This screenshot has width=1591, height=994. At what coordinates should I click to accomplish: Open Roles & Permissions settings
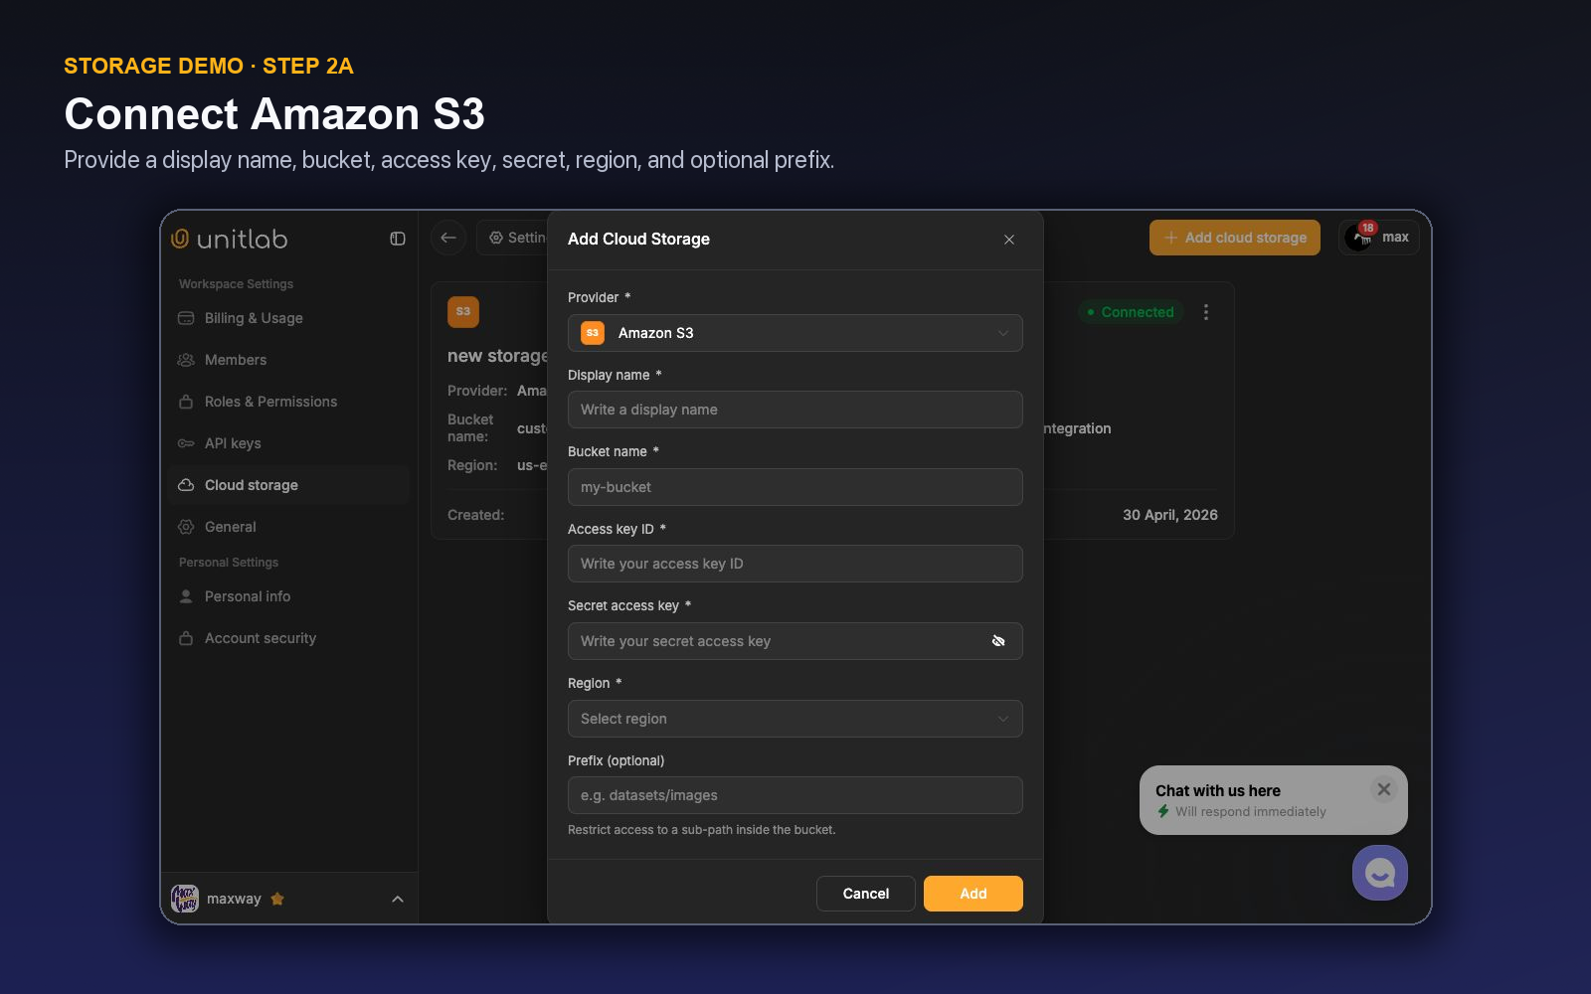pyautogui.click(x=288, y=402)
